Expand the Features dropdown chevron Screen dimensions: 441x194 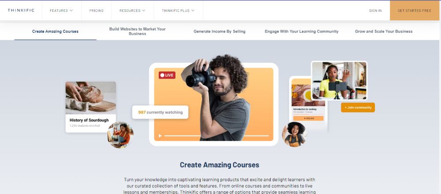[71, 11]
